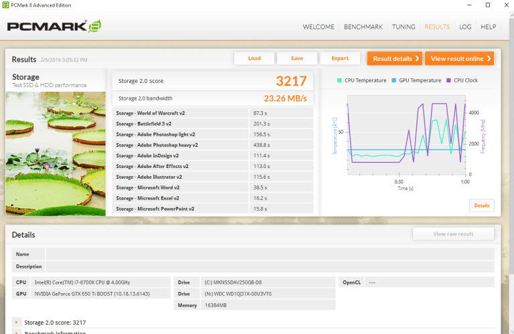Click the Export button
The image size is (514, 334).
(x=340, y=58)
